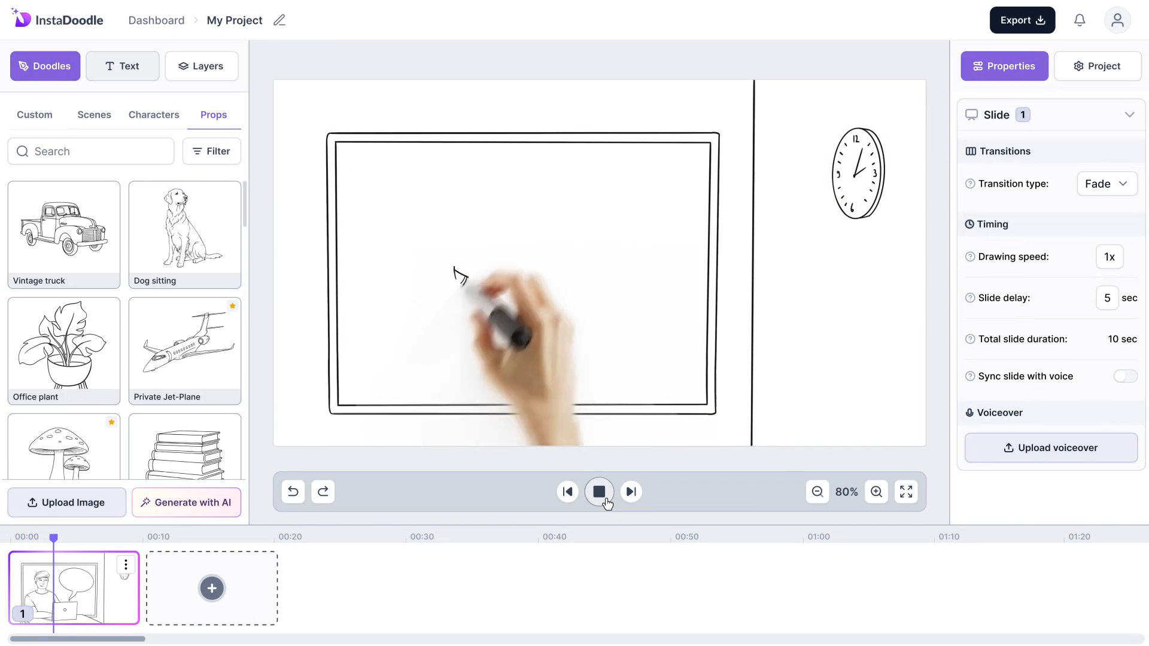This screenshot has width=1149, height=646.
Task: Skip to next slide icon
Action: [631, 492]
